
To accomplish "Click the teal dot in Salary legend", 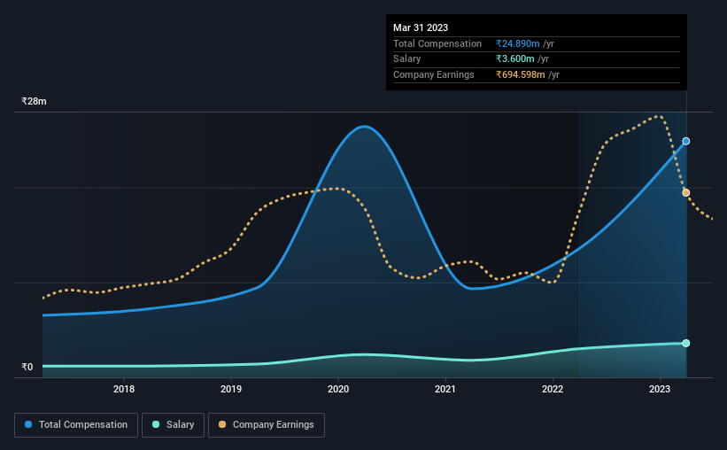I will point(156,424).
